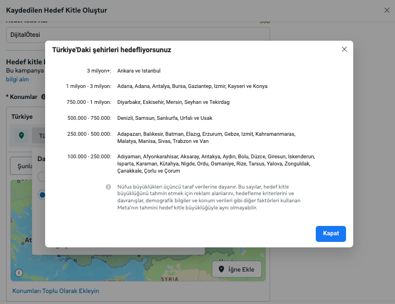Click the selected blue radio option
The image size is (395, 304).
[x=41, y=195]
